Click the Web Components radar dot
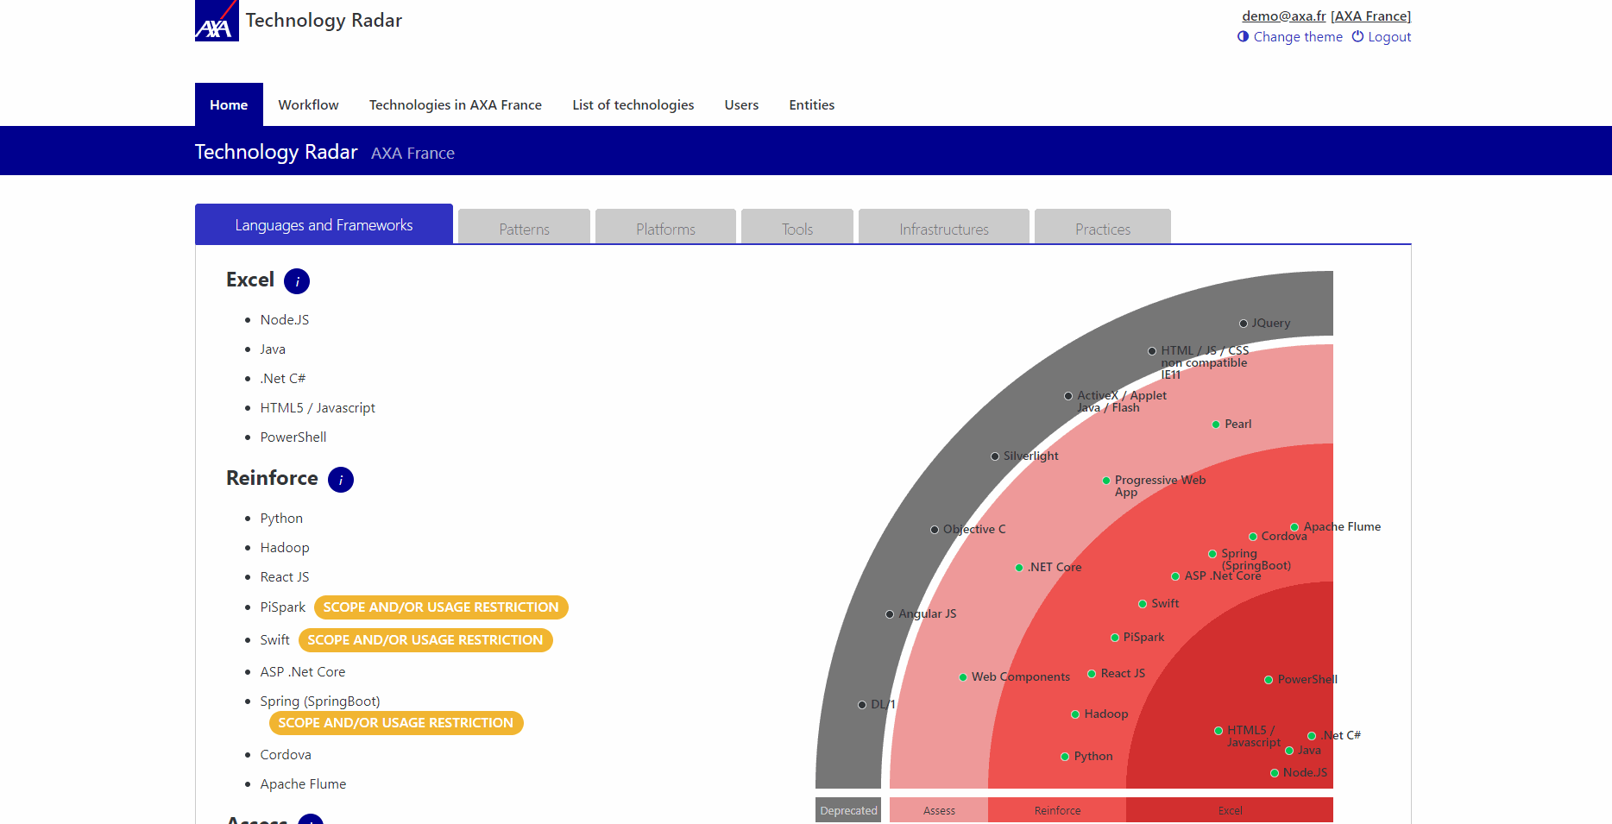The width and height of the screenshot is (1612, 824). point(963,677)
